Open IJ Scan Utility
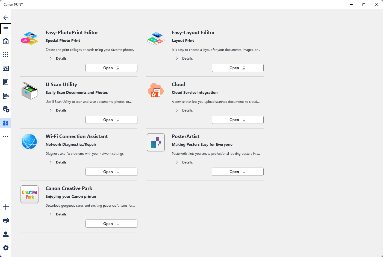 (x=111, y=119)
